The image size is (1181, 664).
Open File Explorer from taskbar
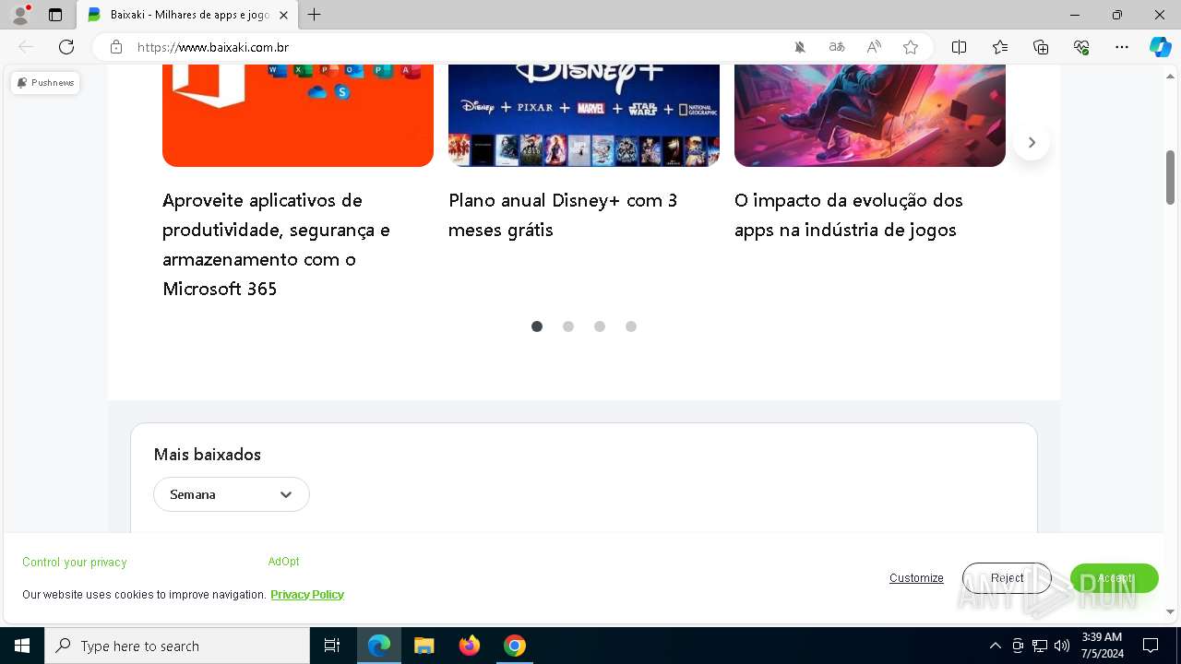424,646
